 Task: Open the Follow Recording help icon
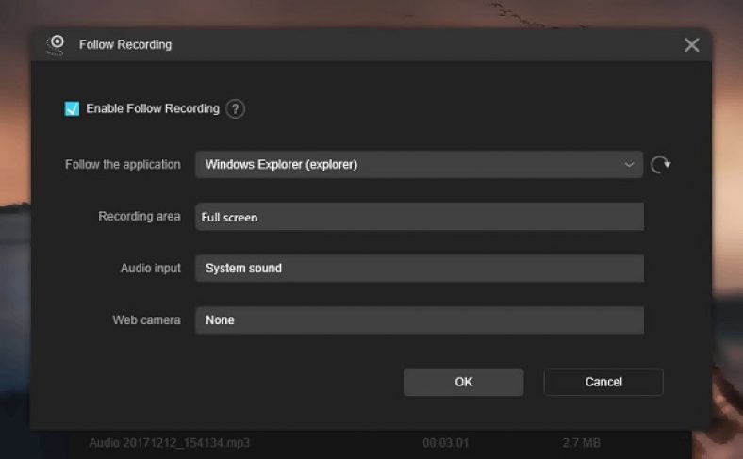point(235,109)
